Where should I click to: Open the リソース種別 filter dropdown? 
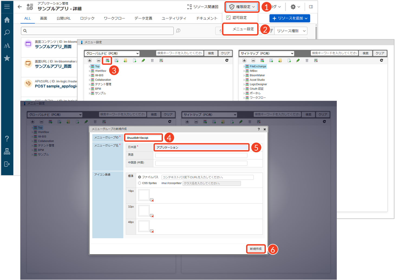291,31
